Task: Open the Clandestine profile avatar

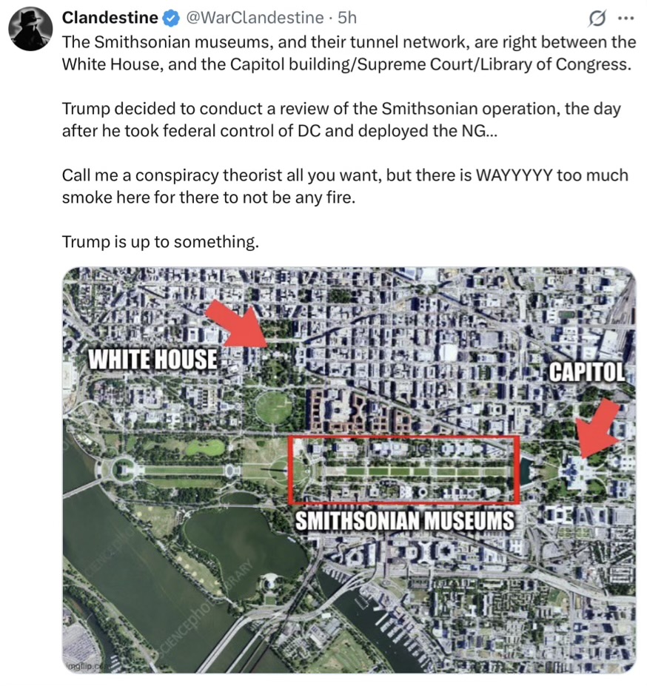Action: [x=30, y=29]
